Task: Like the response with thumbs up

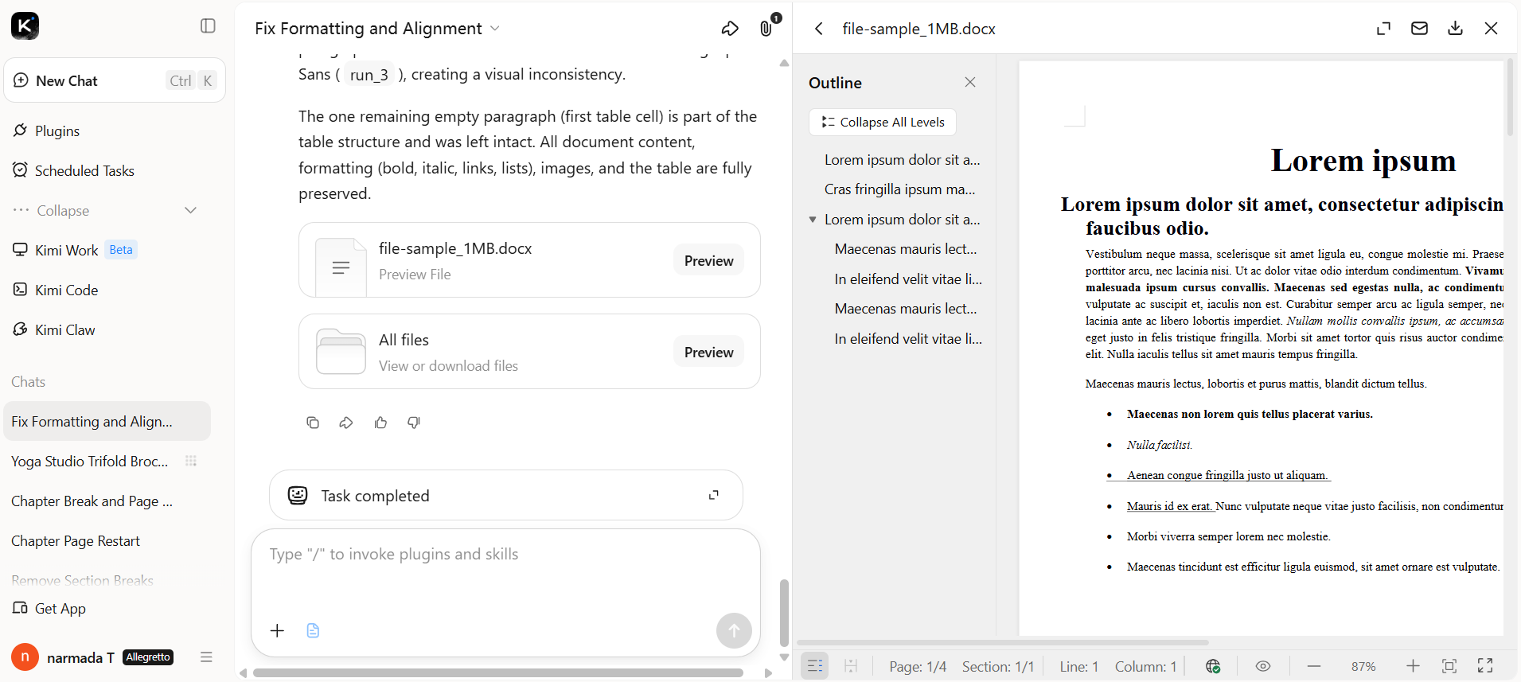Action: (380, 423)
